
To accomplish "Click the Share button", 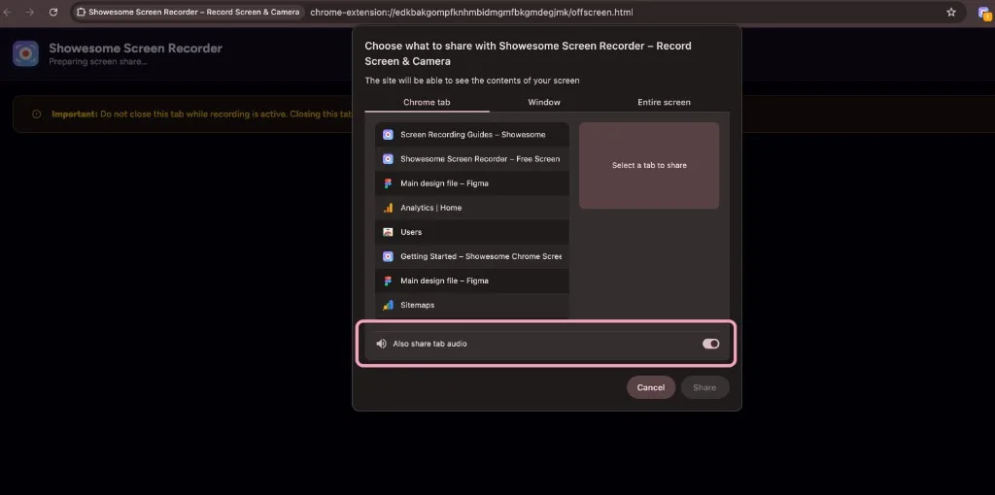I will pos(705,387).
